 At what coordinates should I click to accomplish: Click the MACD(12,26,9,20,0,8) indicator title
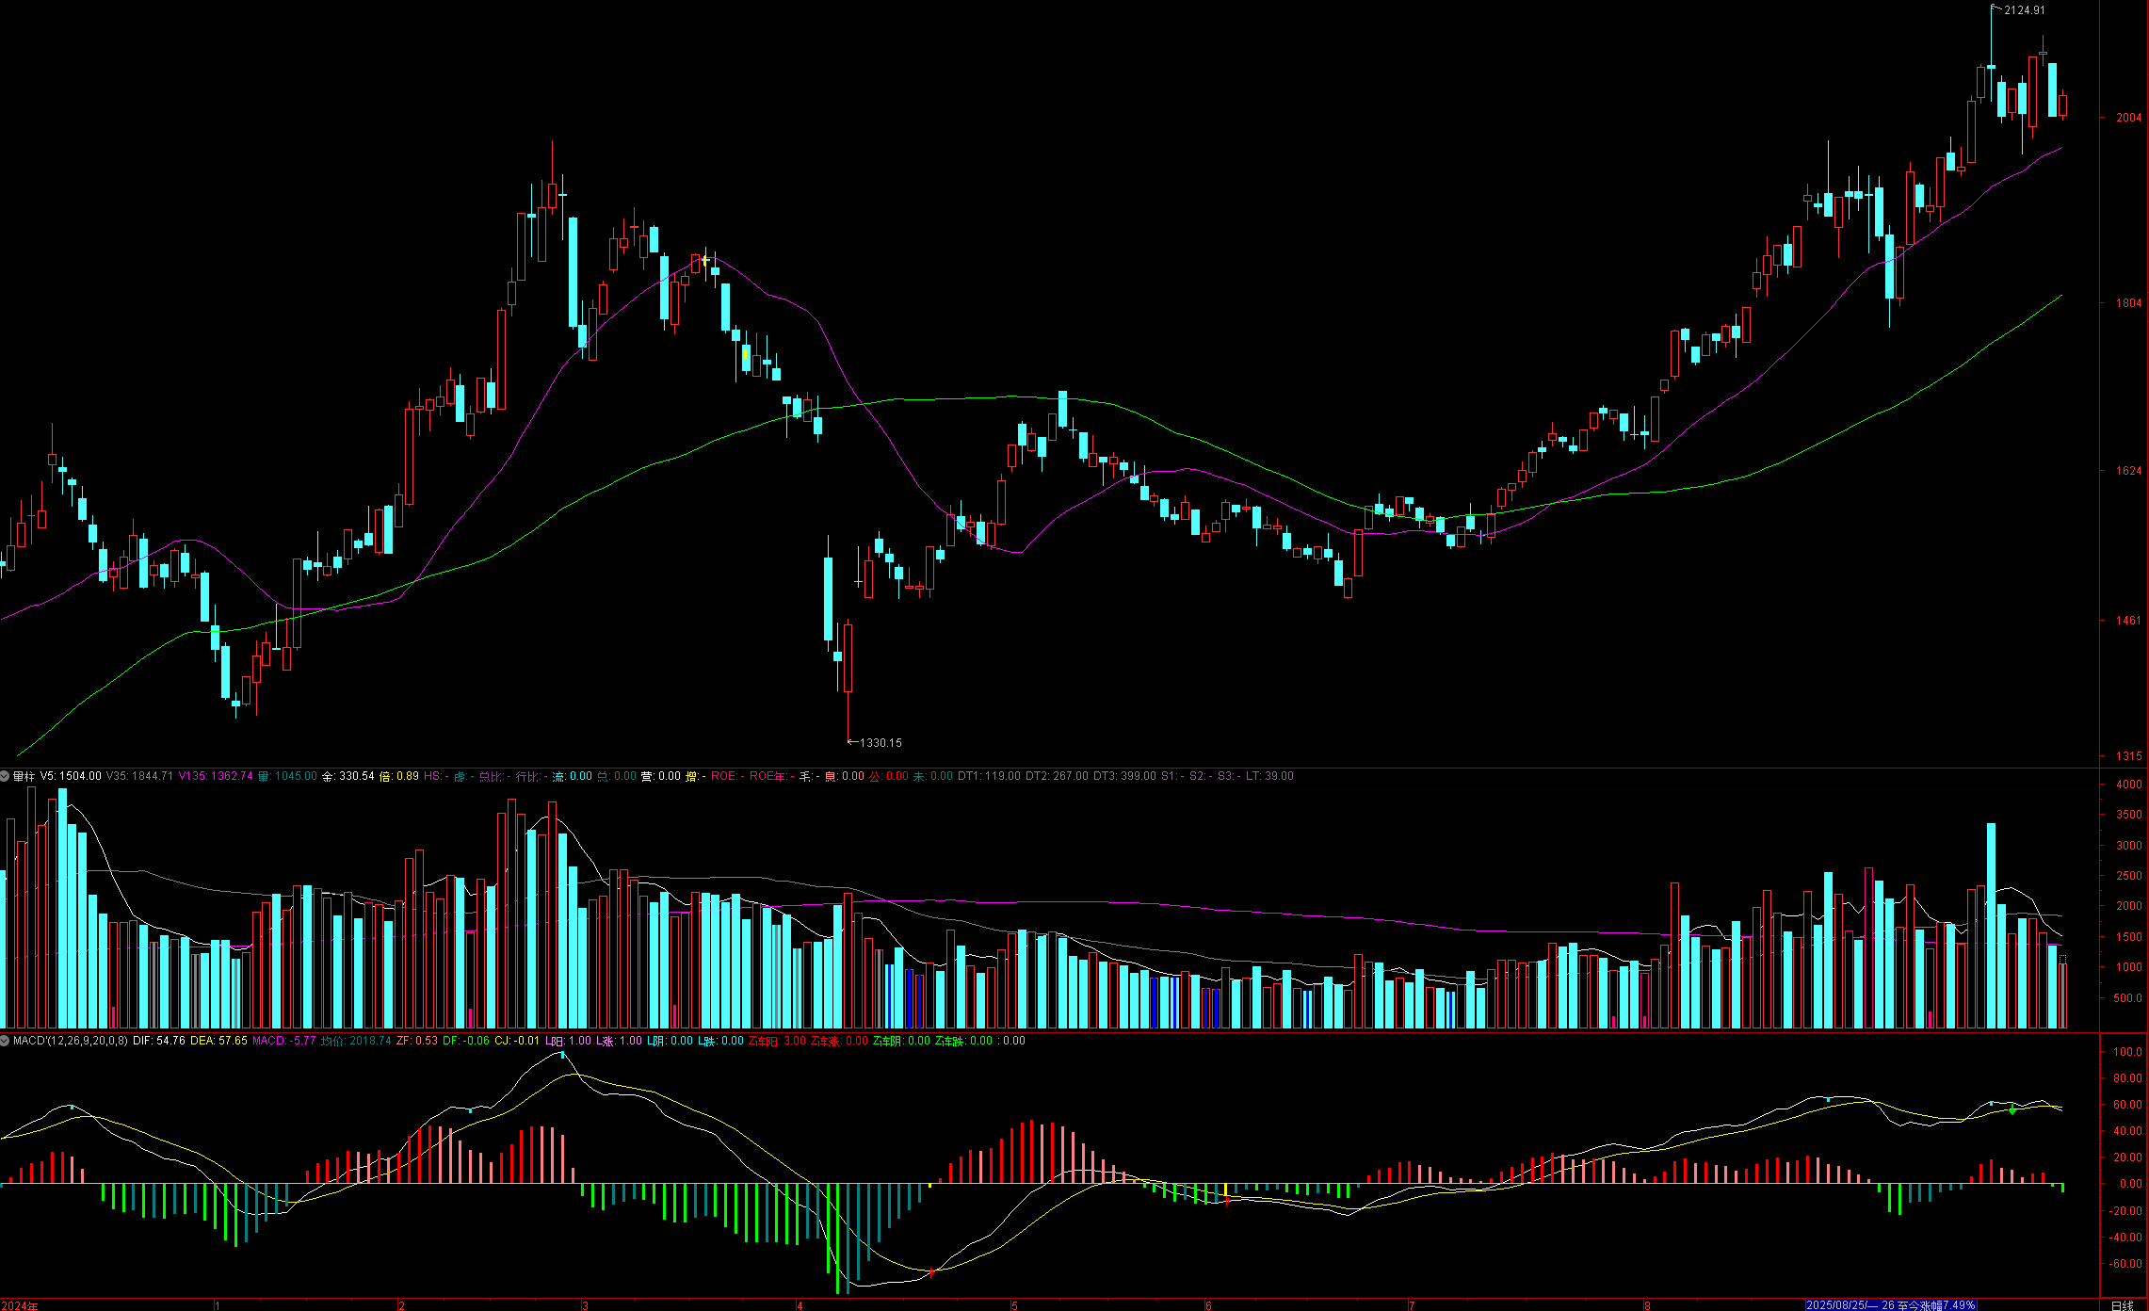(x=71, y=1041)
